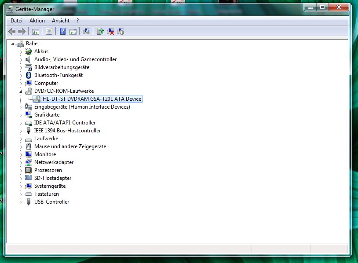Open the ? help menu
358x263 pixels.
(x=78, y=21)
